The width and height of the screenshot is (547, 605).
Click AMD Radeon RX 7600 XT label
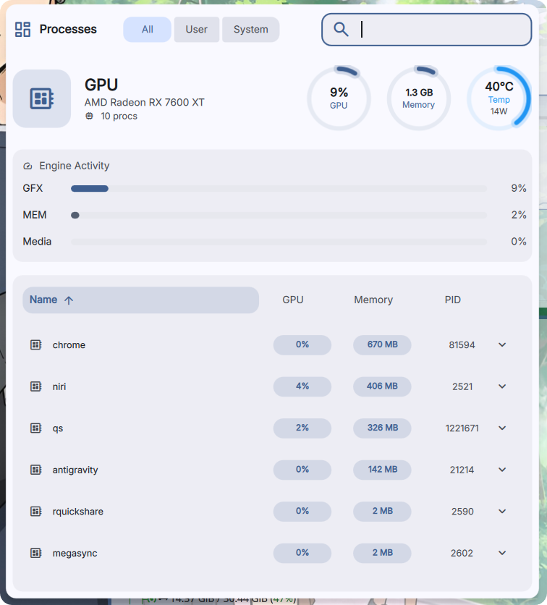(x=144, y=102)
